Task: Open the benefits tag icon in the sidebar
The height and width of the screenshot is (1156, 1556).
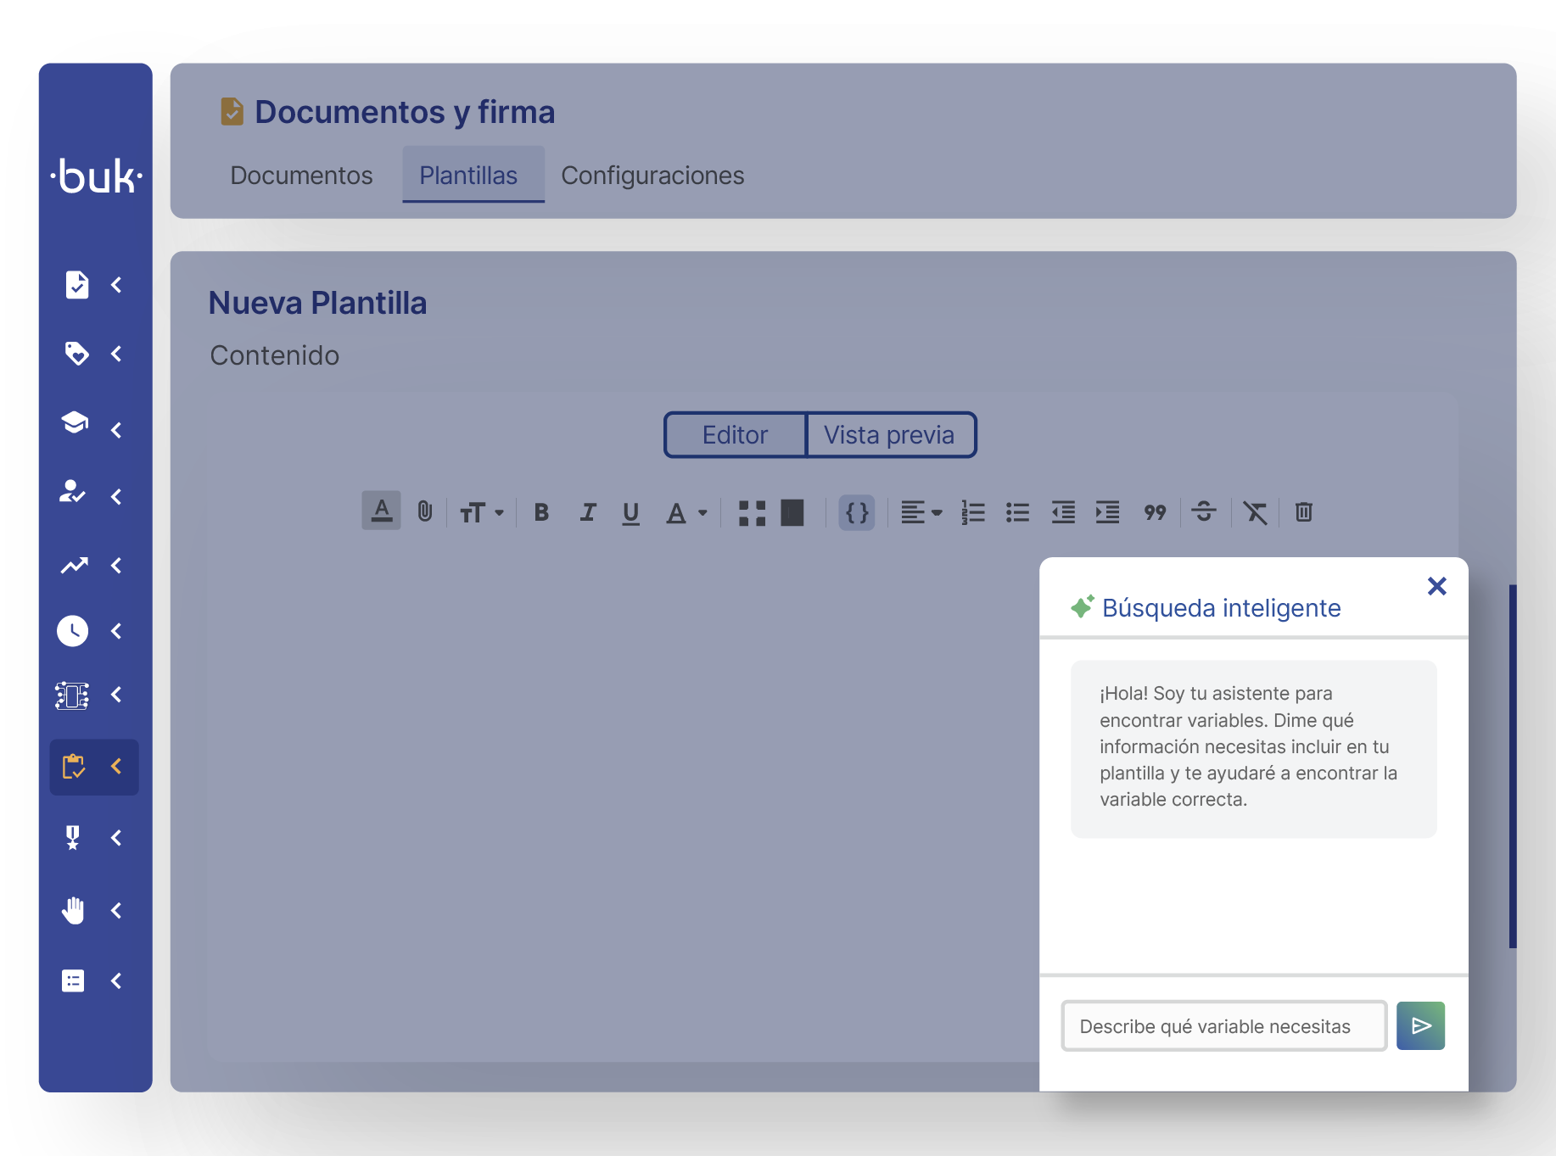Action: tap(76, 355)
